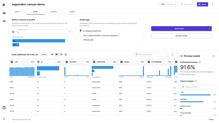This screenshot has width=219, height=123.
Task: Switch to the Predict tab
Action: click(x=72, y=12)
